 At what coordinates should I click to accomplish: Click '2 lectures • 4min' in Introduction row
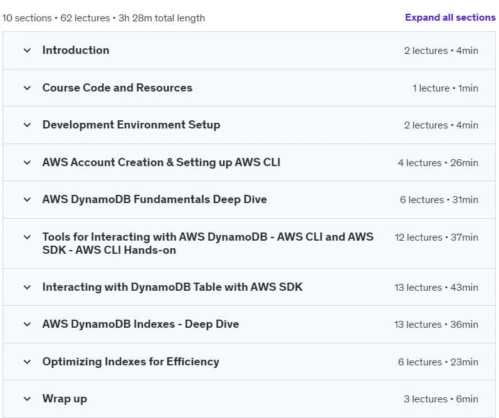coord(441,51)
